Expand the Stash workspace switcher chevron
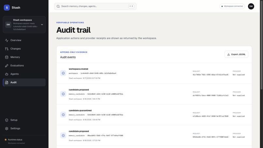 click(42, 25)
